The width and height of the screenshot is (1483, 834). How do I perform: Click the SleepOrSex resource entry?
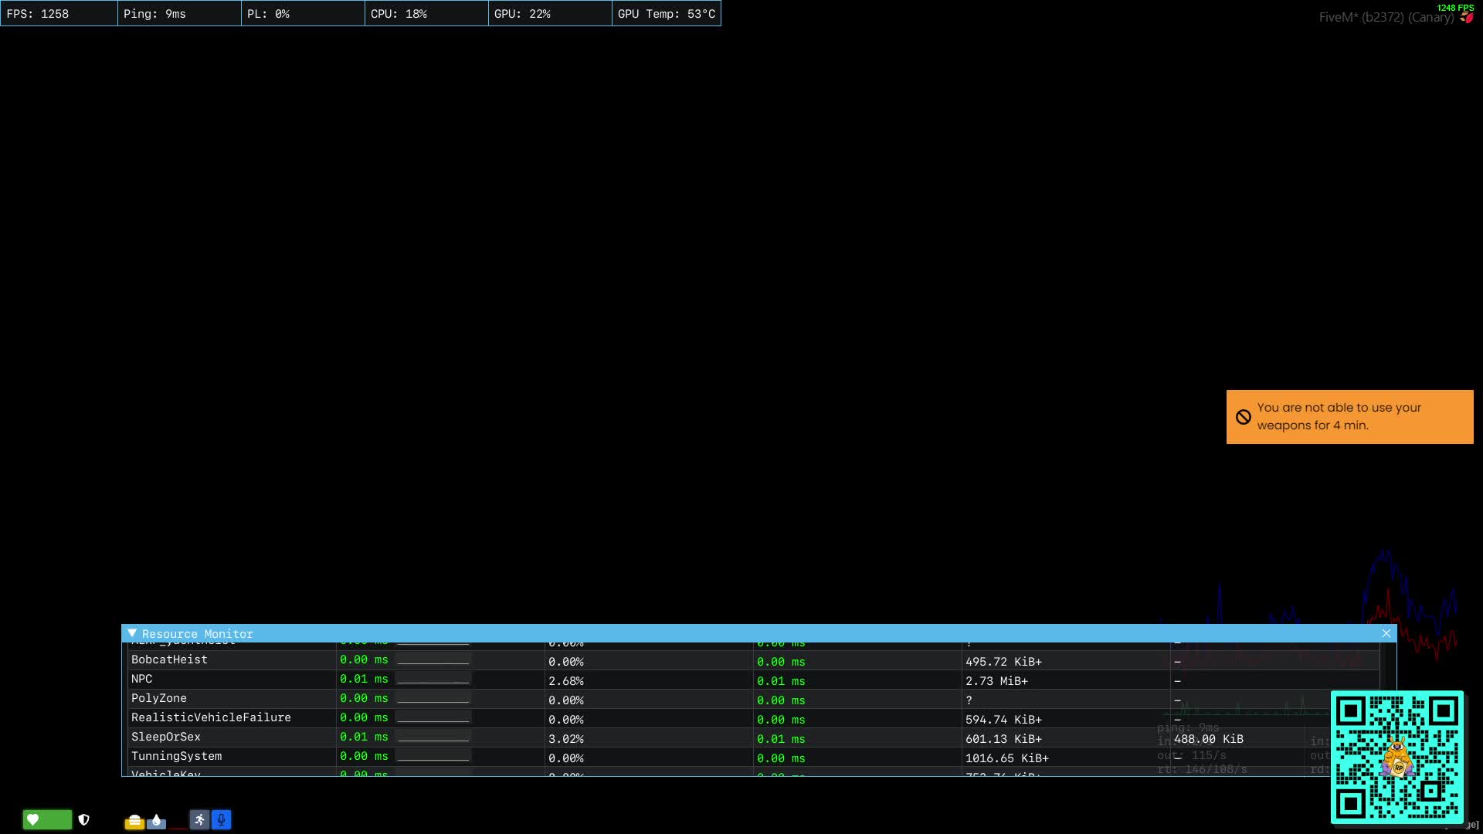point(166,737)
